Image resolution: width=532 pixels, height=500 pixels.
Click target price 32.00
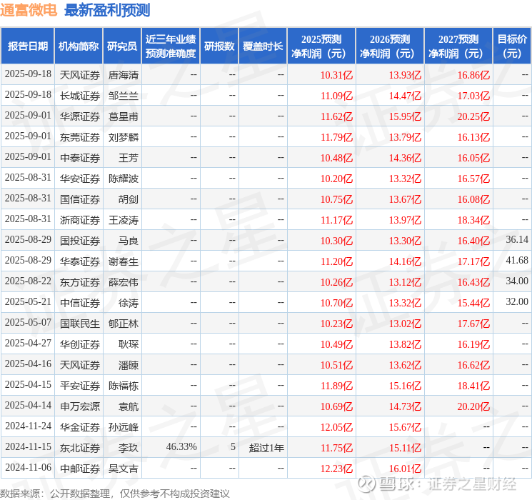(x=517, y=301)
